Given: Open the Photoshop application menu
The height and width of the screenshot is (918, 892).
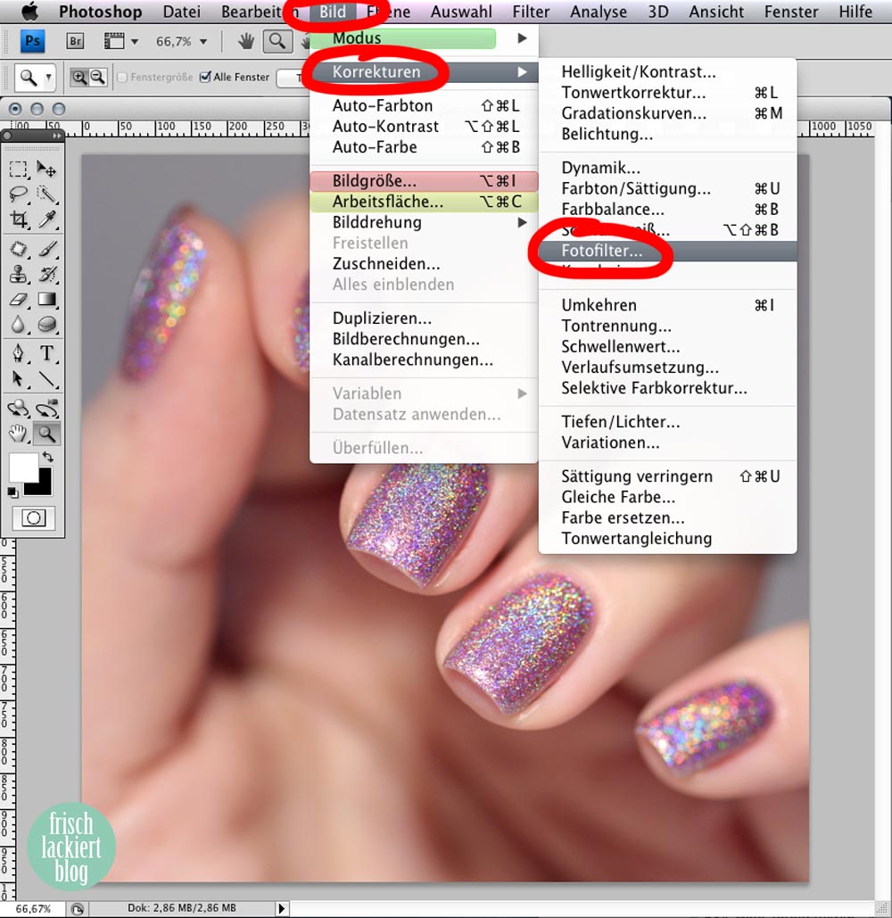Looking at the screenshot, I should (x=100, y=12).
